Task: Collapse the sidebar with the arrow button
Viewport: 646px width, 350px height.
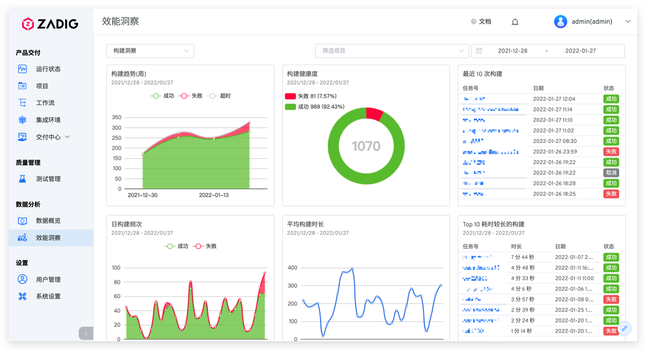Action: 86,333
